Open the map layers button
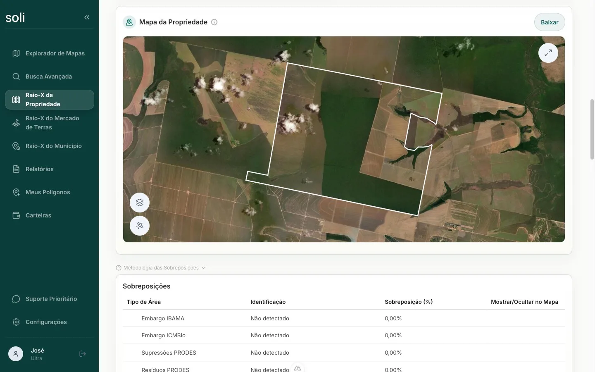Viewport: 595px width, 372px height. coord(140,203)
